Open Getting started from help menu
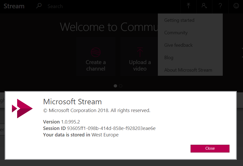 pyautogui.click(x=179, y=20)
